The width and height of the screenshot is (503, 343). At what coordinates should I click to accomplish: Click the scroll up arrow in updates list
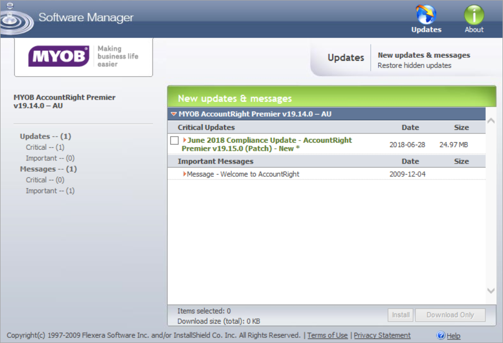tap(491, 121)
